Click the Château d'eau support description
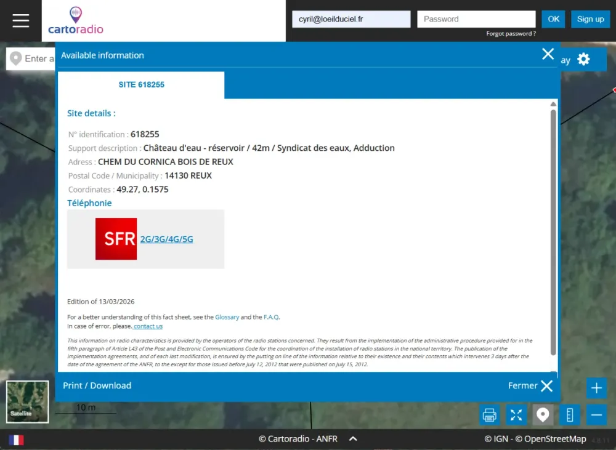This screenshot has width=616, height=450. coord(269,148)
